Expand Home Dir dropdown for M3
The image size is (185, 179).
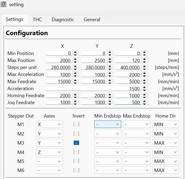(165, 143)
